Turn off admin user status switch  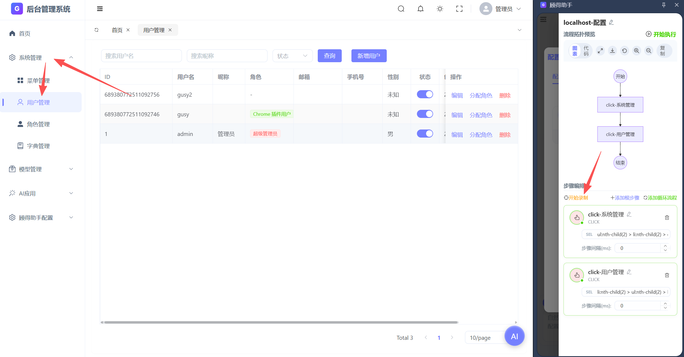pyautogui.click(x=425, y=134)
